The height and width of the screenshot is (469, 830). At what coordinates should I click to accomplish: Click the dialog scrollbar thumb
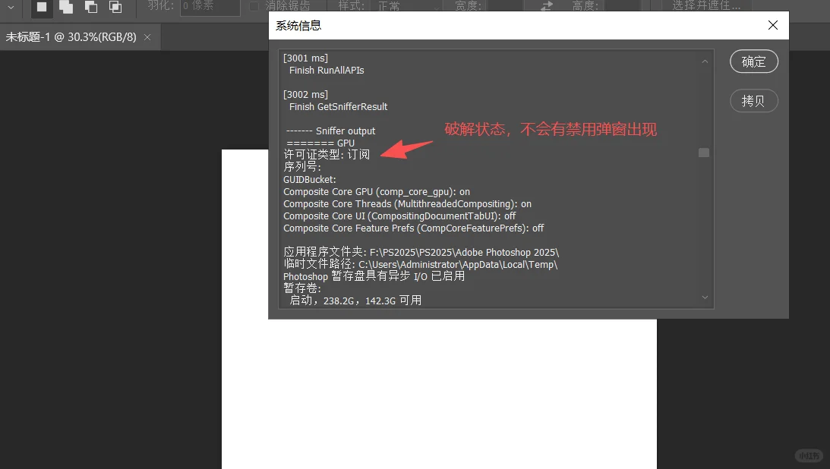click(x=704, y=153)
